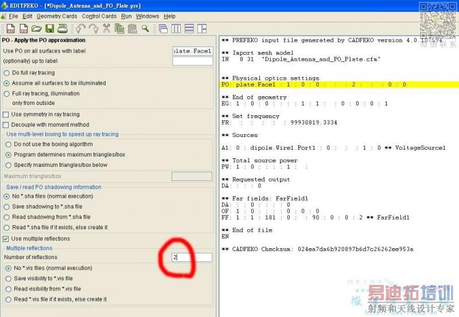The image size is (459, 317).
Task: Copy the selected text
Action: [x=119, y=29]
